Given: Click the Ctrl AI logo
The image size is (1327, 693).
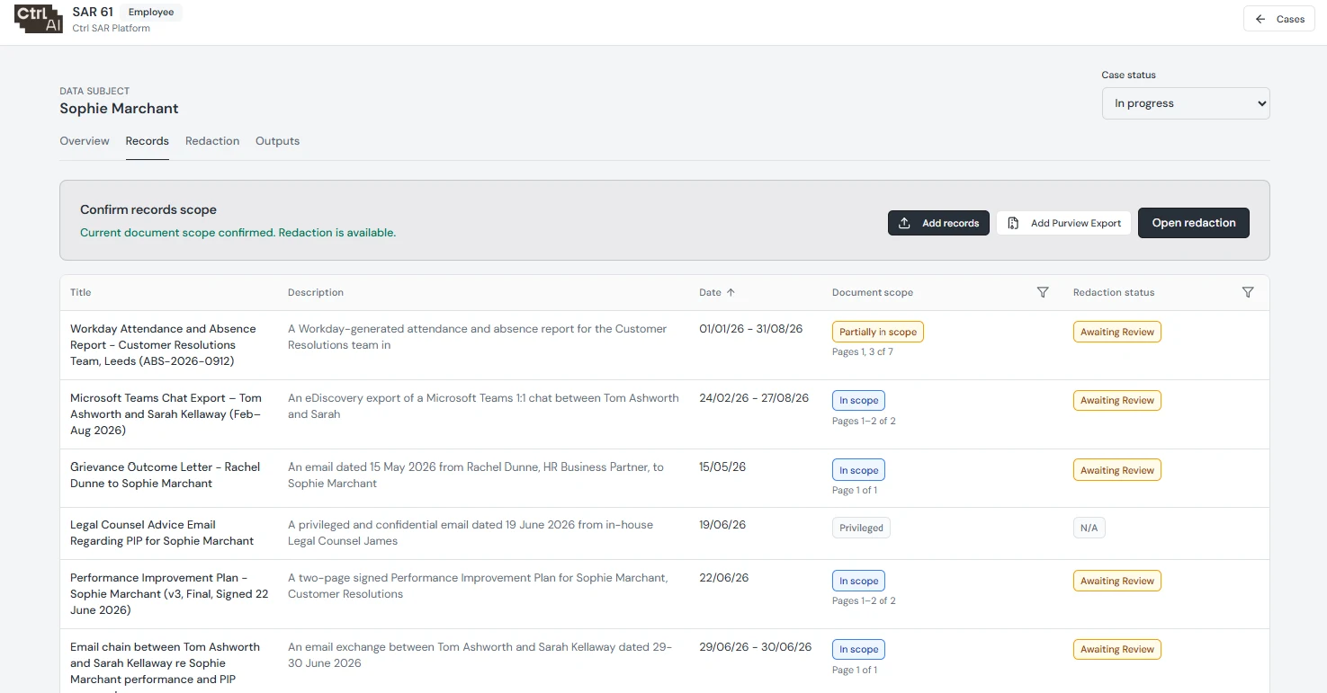Looking at the screenshot, I should [x=39, y=19].
